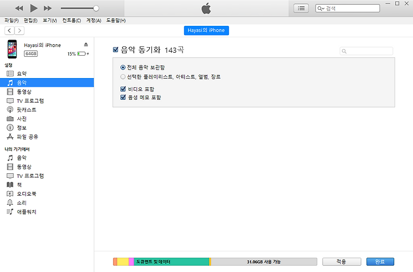Open the 책 books item
This screenshot has height=272, width=413.
(x=47, y=185)
